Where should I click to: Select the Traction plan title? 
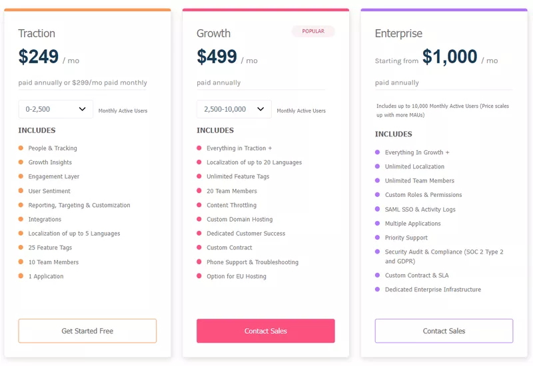pos(37,33)
